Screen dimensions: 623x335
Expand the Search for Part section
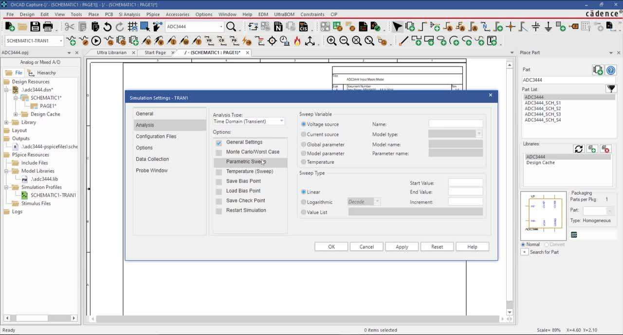pyautogui.click(x=524, y=252)
